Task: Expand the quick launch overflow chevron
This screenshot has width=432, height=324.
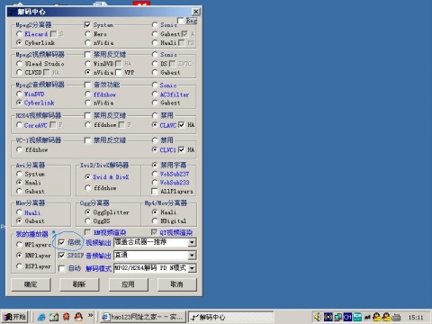Action: pos(91,315)
